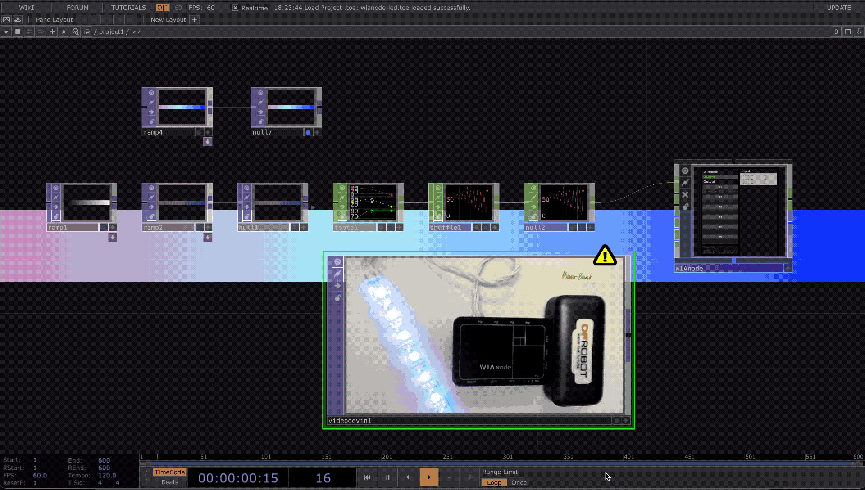Go to home network icon

[x=87, y=31]
